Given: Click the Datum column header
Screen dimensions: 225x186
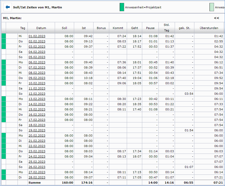Looking at the screenshot, I should (41, 28).
